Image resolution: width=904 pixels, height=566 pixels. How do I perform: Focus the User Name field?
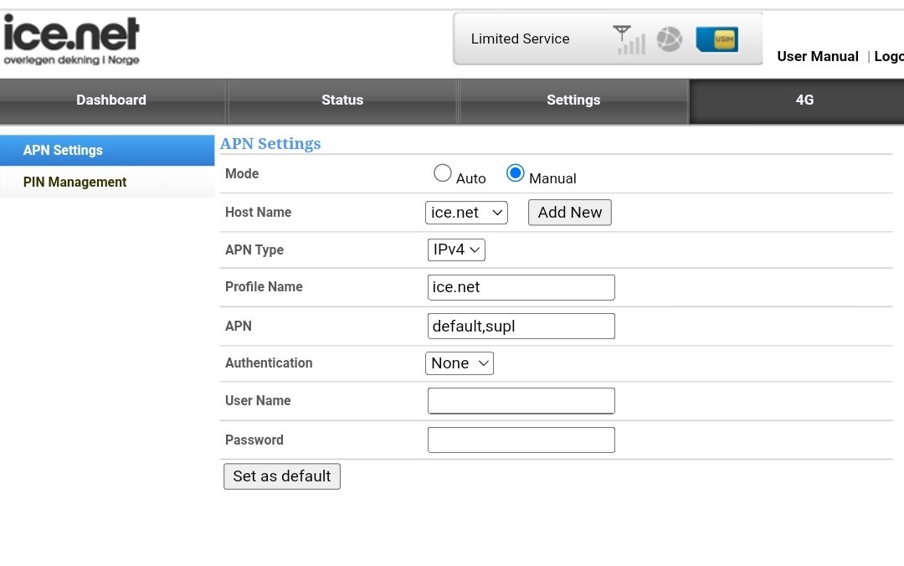(x=521, y=400)
